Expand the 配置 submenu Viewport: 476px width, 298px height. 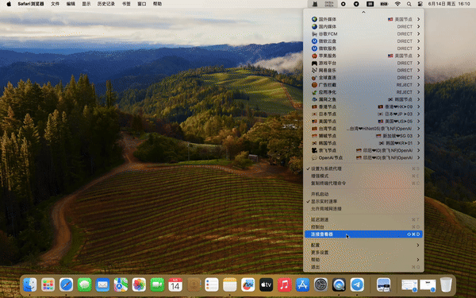tap(363, 245)
